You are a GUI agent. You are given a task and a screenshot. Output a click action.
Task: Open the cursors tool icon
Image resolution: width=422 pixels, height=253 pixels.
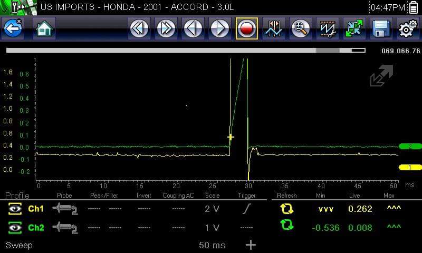(273, 28)
